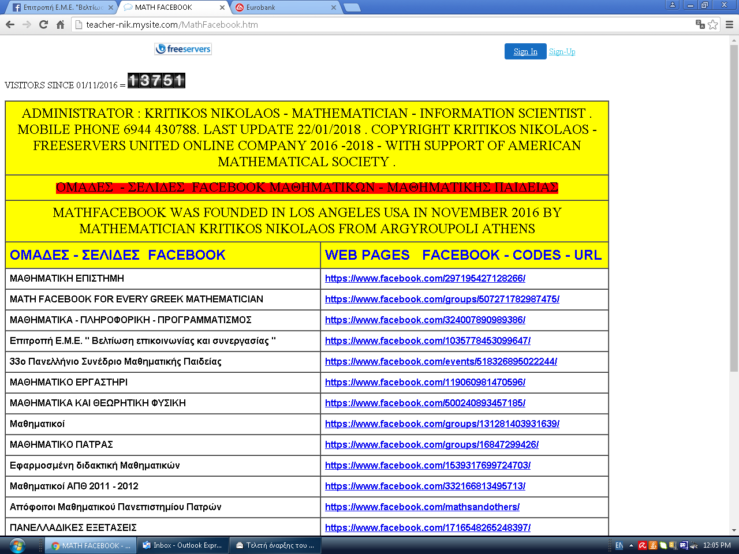The width and height of the screenshot is (739, 554).
Task: Click the page scrollbar down arrow
Action: 734,530
